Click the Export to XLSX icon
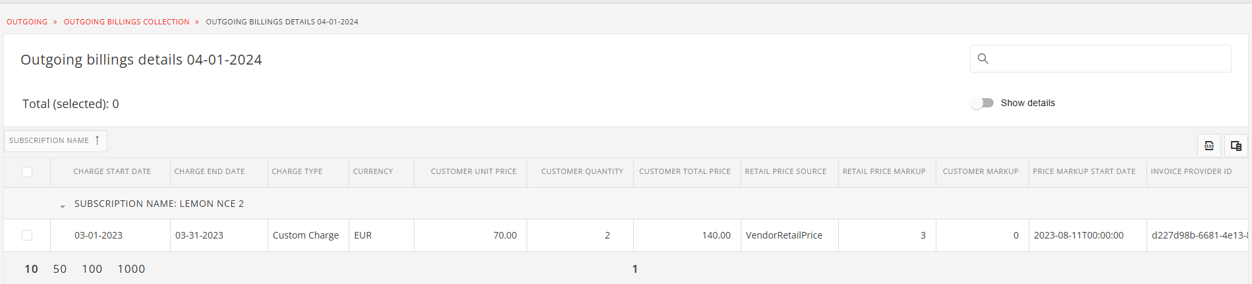This screenshot has width=1252, height=284. [x=1209, y=146]
